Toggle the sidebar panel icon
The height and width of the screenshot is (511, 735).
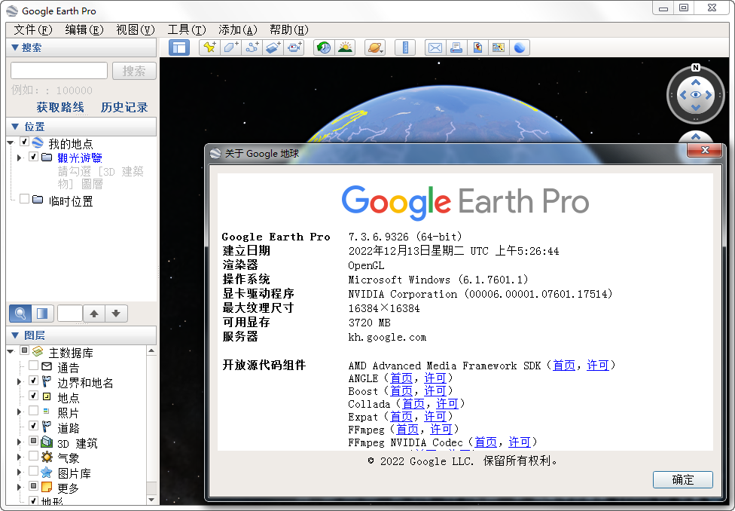(179, 47)
